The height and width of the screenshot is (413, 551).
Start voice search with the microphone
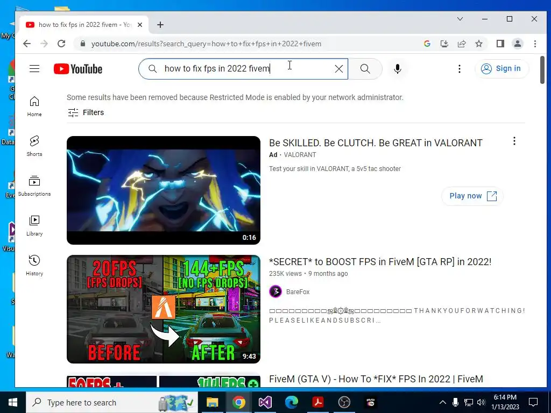click(398, 69)
